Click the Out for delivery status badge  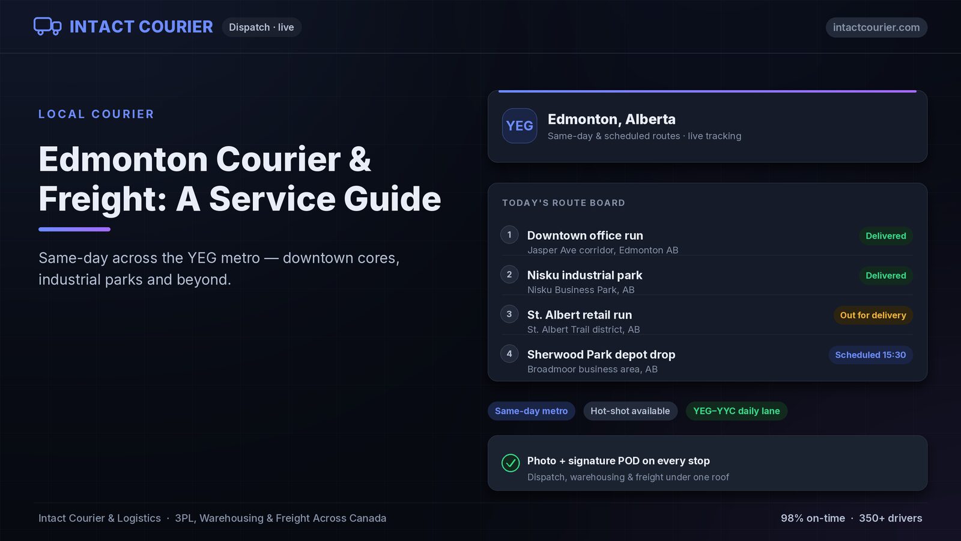click(873, 315)
